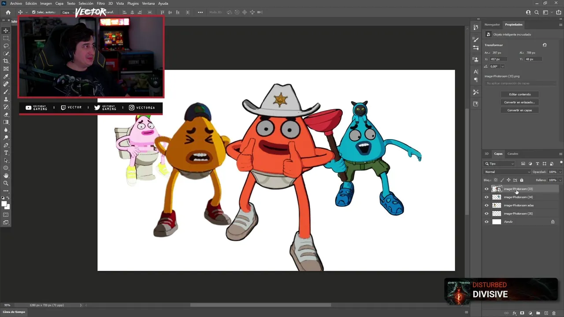Open the Clone Source panel icon

(x=476, y=59)
